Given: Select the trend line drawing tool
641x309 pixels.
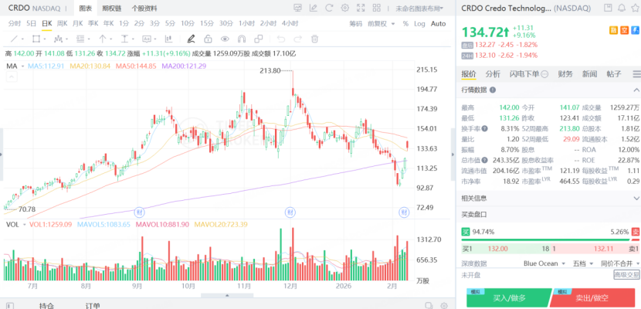Looking at the screenshot, I should (14, 39).
